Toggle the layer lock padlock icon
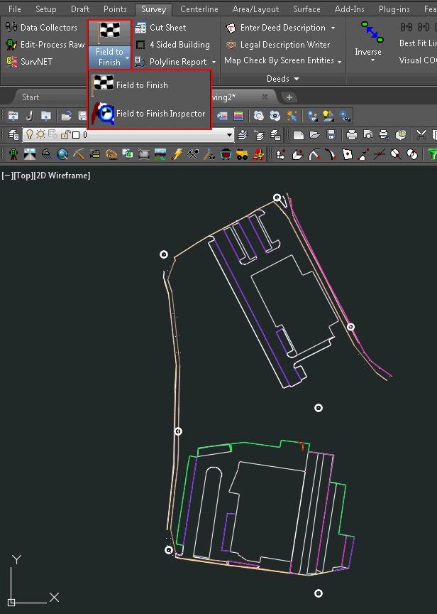 click(x=65, y=135)
